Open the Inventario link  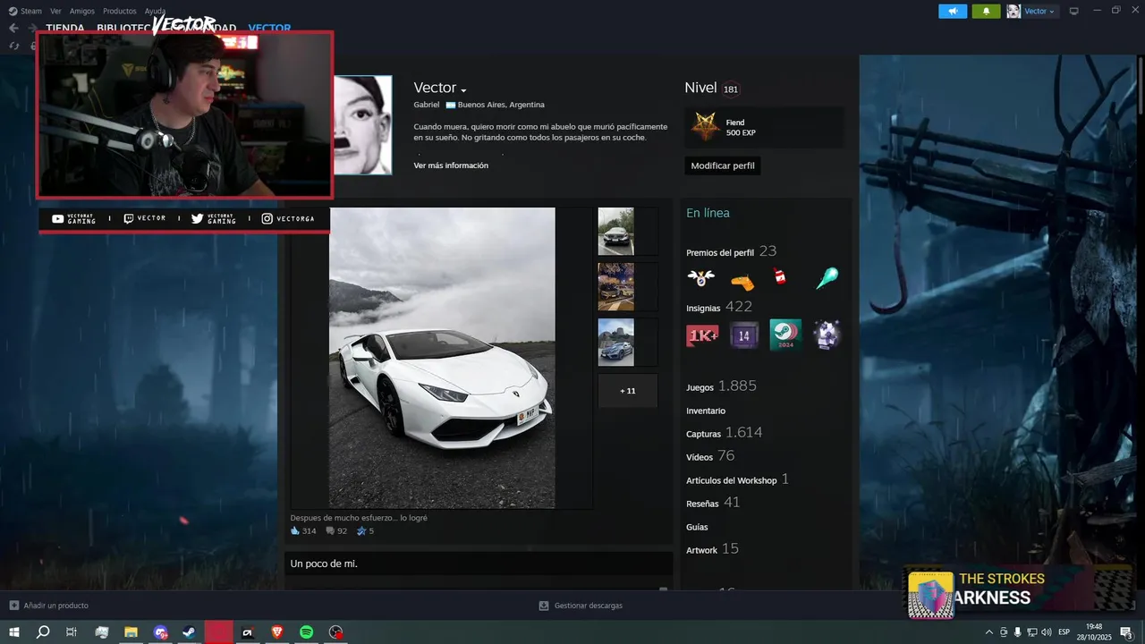706,411
